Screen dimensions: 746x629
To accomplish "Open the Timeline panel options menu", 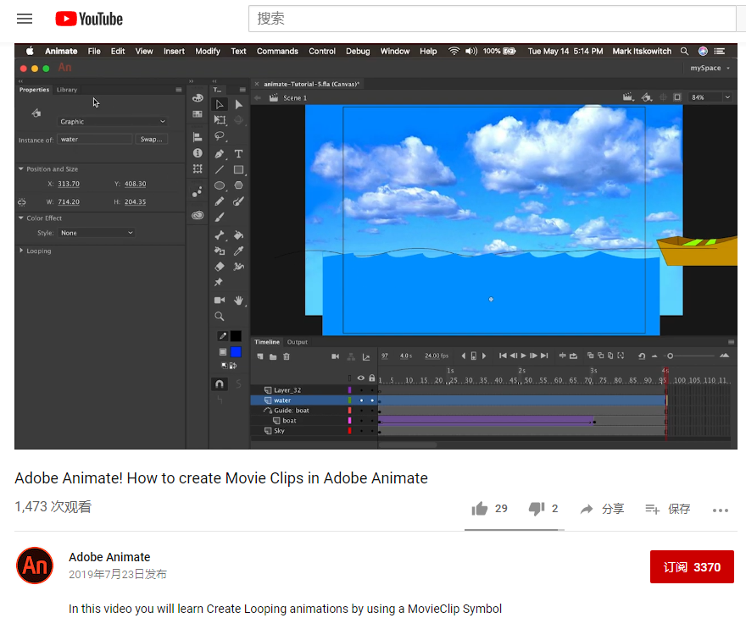I will click(x=732, y=342).
